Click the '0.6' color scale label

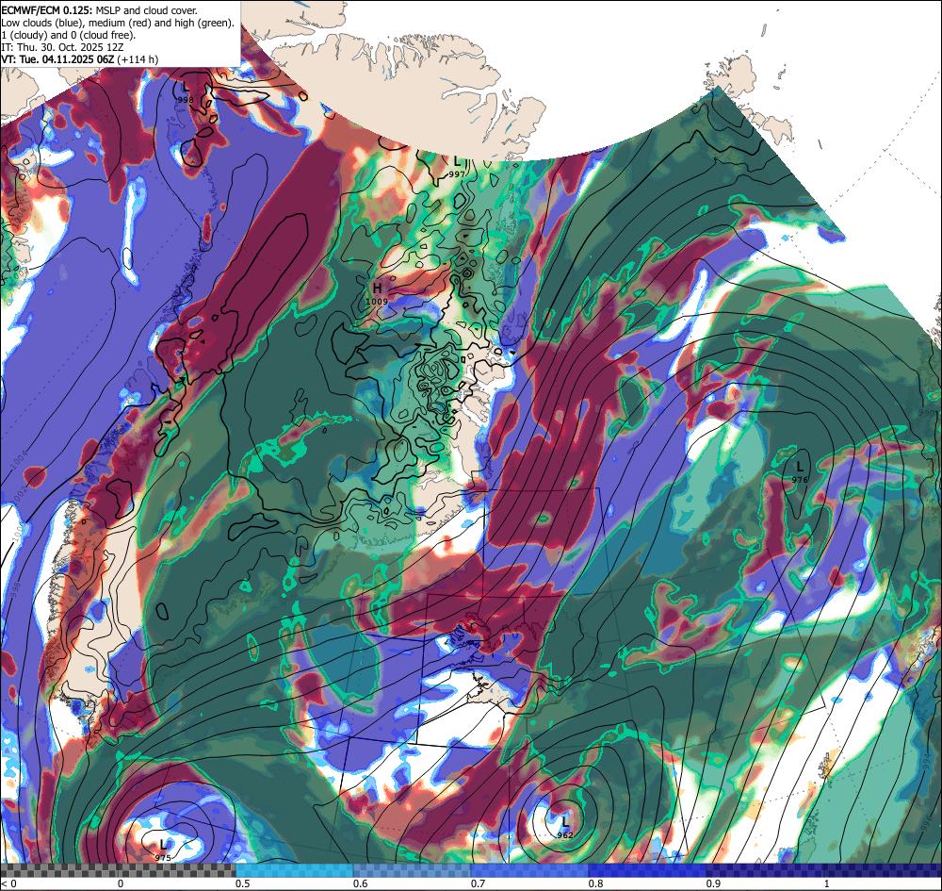(360, 883)
